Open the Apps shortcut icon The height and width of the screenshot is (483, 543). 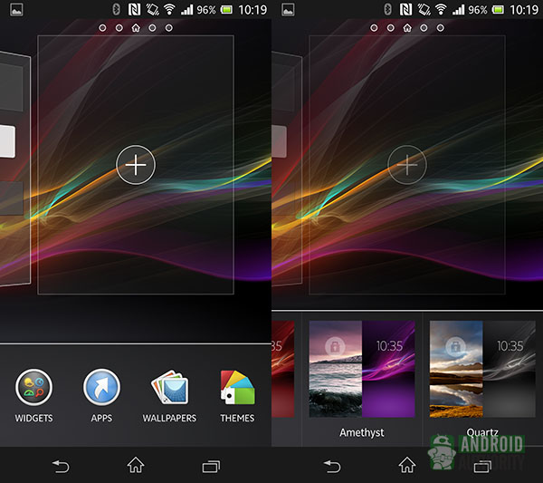coord(101,387)
